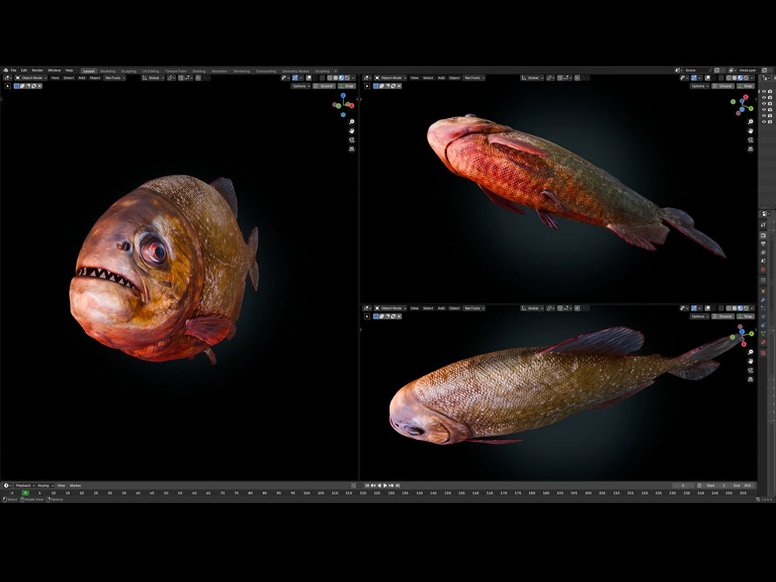776x582 pixels.
Task: Click the Start frame field in timeline
Action: 717,486
